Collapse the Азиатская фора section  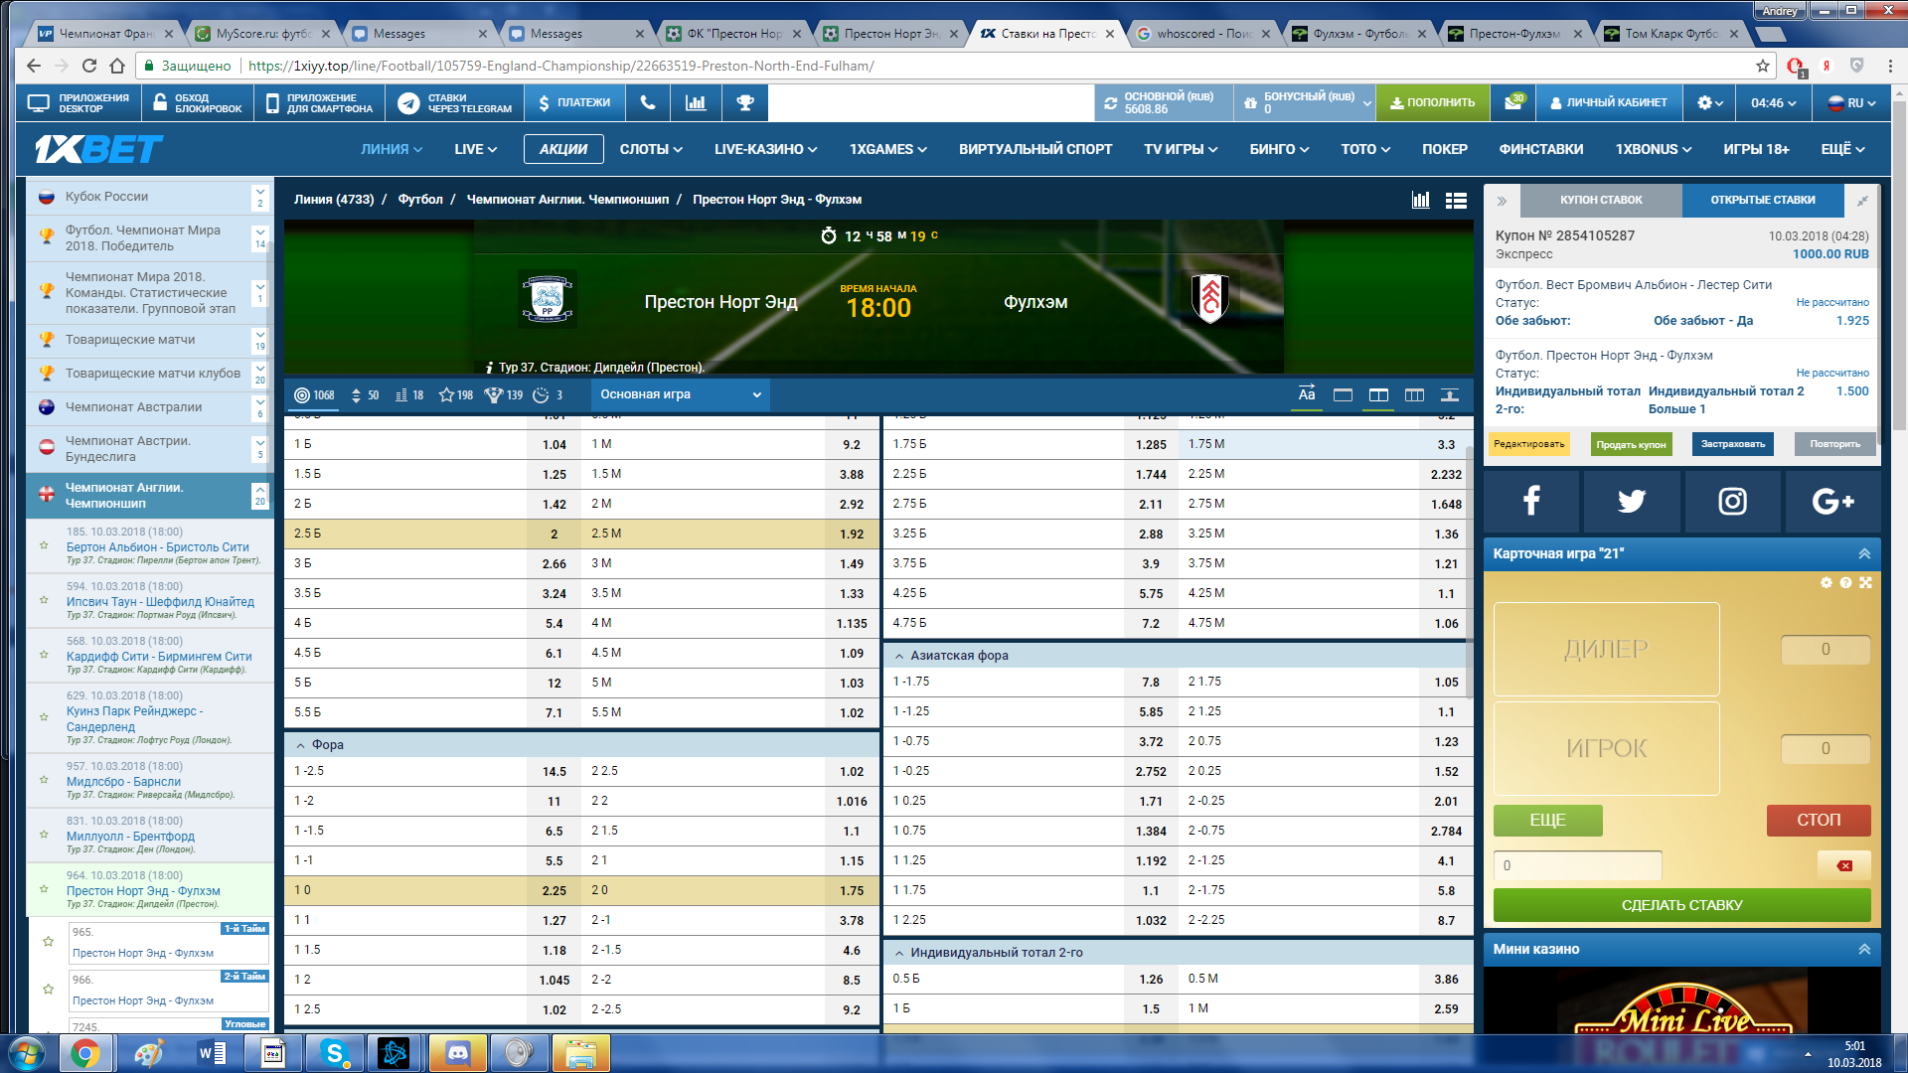(x=899, y=656)
